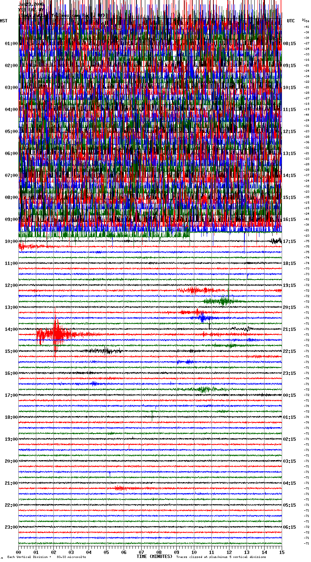
Task: Click the 23:15 UTC time label
Action: 289,373
